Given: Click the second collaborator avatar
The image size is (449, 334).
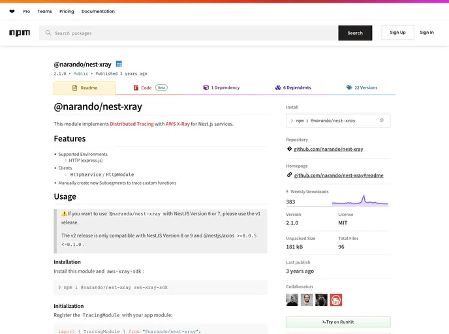Looking at the screenshot, I should pos(307,300).
